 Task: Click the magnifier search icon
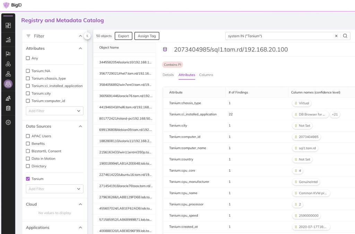(x=345, y=36)
